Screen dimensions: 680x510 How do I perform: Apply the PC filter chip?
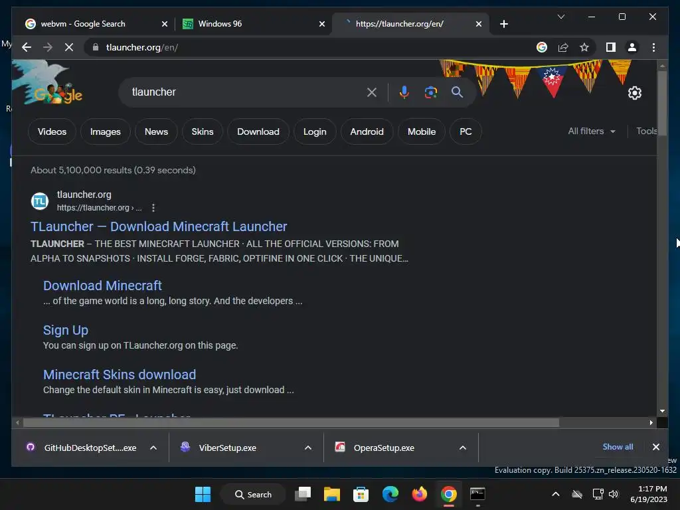(x=466, y=131)
